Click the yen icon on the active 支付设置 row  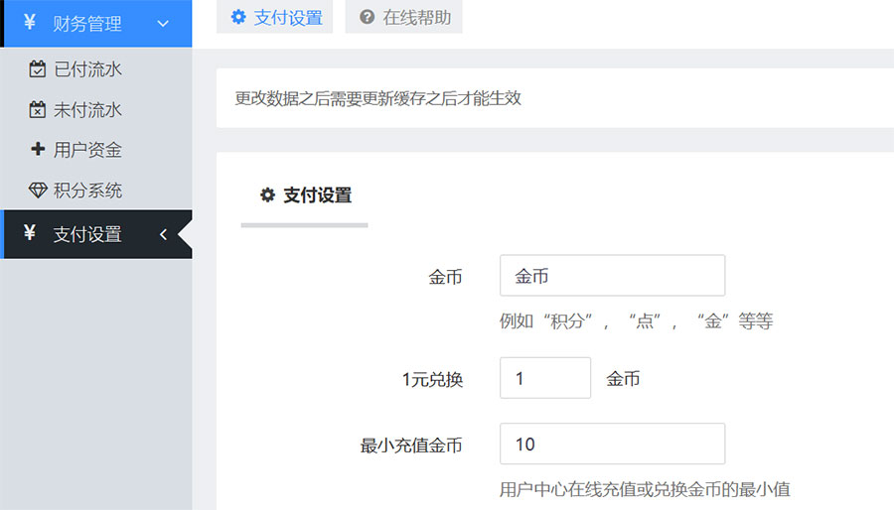(x=30, y=233)
